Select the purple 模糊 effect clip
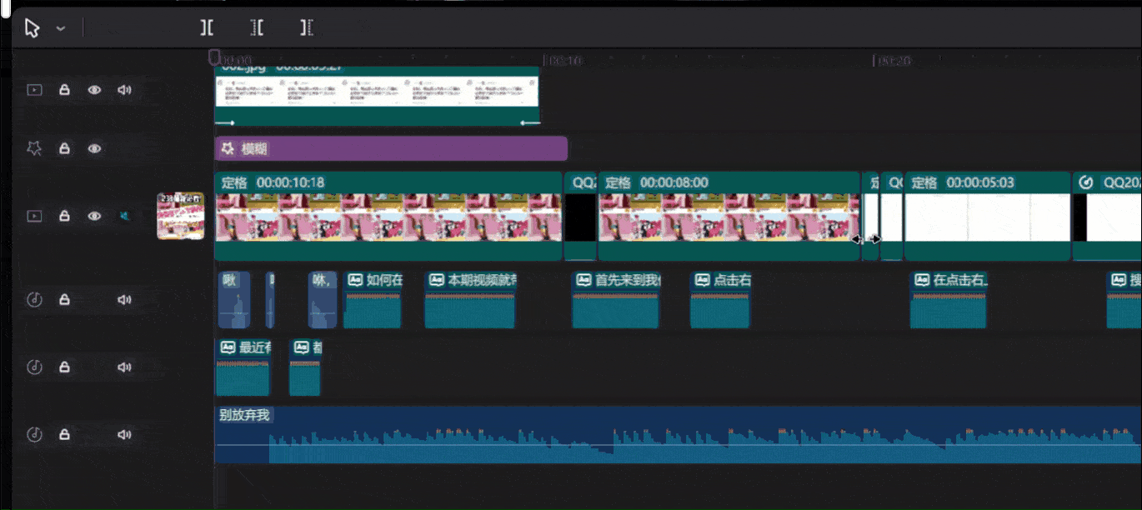 click(391, 148)
